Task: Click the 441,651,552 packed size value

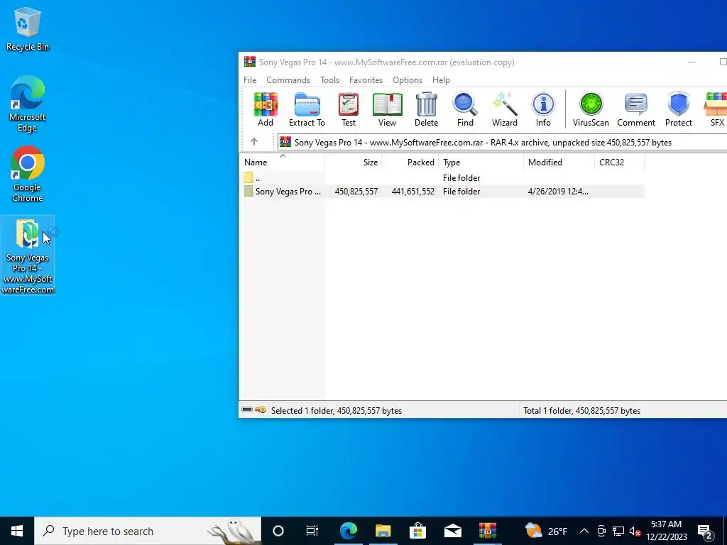Action: click(x=412, y=192)
